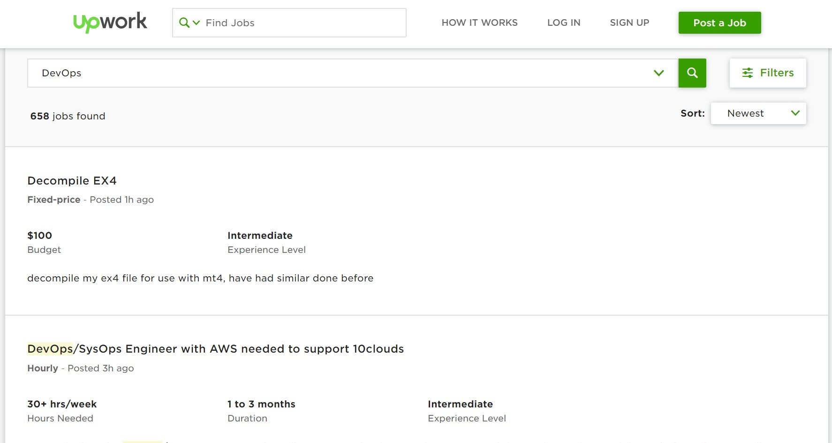Click the 30+ hrs/week hours value
This screenshot has width=832, height=443.
pos(62,404)
